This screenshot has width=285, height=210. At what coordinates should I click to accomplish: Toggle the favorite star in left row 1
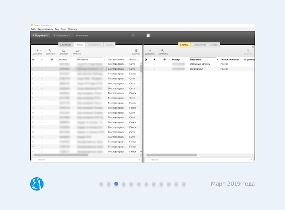pyautogui.click(x=42, y=64)
